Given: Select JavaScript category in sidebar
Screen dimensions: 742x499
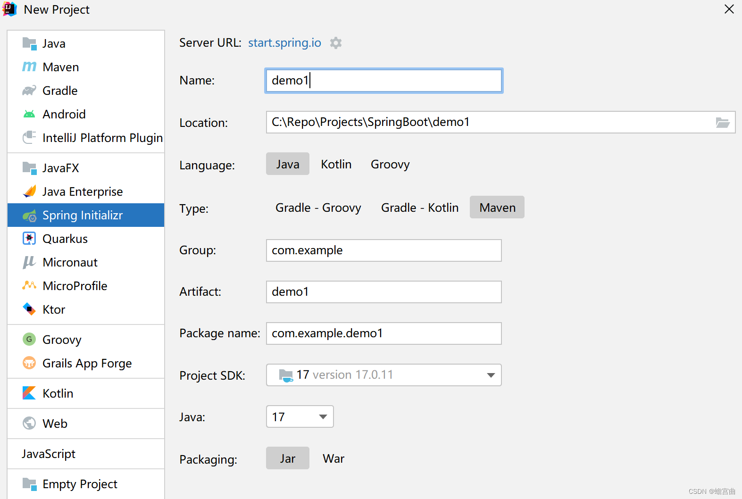Looking at the screenshot, I should pyautogui.click(x=86, y=454).
